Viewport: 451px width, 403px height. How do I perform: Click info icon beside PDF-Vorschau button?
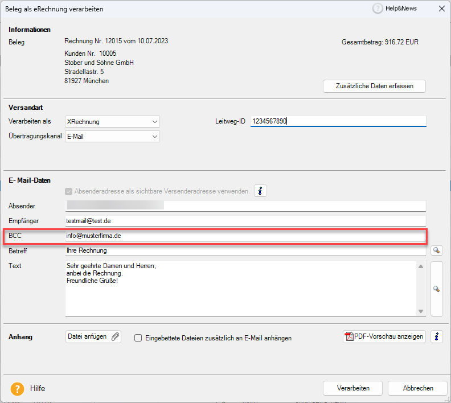(437, 336)
